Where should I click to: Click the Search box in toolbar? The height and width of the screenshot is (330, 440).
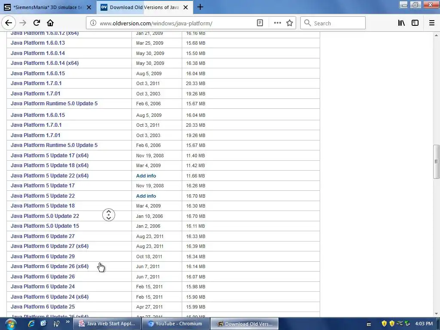click(333, 23)
